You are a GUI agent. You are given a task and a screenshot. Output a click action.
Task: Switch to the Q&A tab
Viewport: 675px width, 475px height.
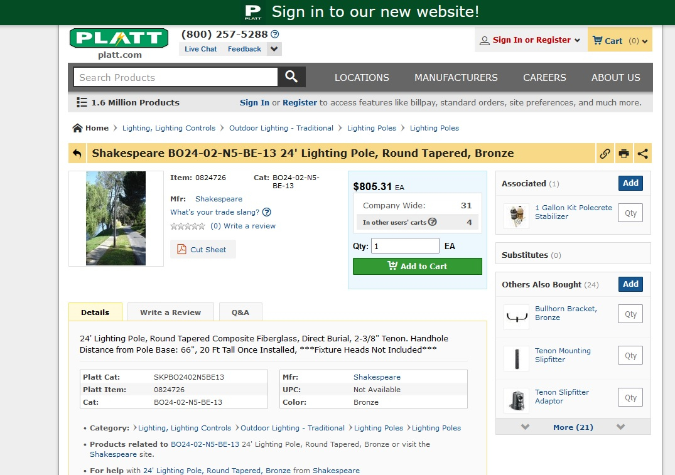[240, 312]
